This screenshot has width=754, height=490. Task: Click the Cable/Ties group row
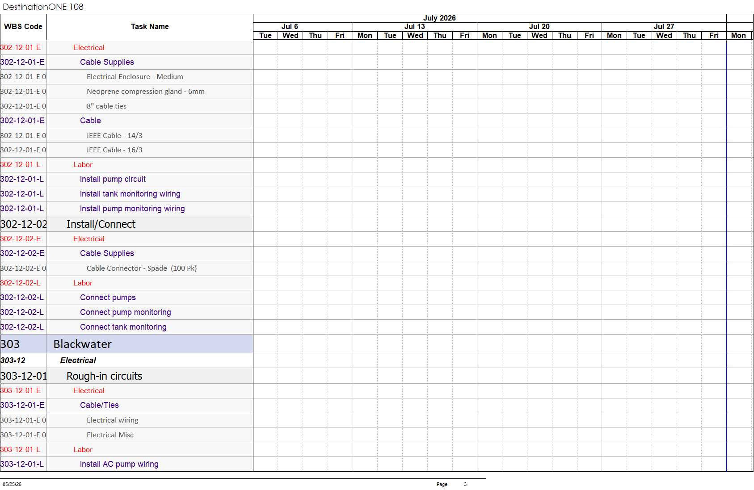pyautogui.click(x=126, y=405)
